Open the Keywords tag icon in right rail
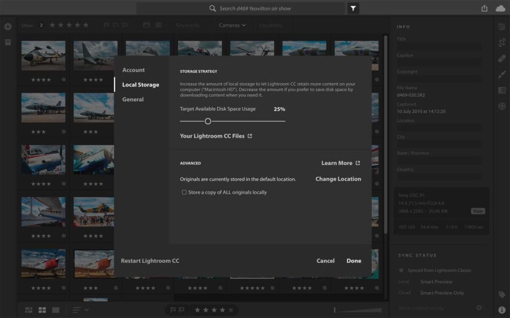510x318 pixels. [x=502, y=295]
